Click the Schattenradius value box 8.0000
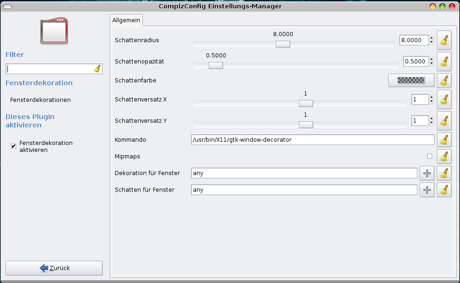Image resolution: width=460 pixels, height=283 pixels. click(414, 40)
